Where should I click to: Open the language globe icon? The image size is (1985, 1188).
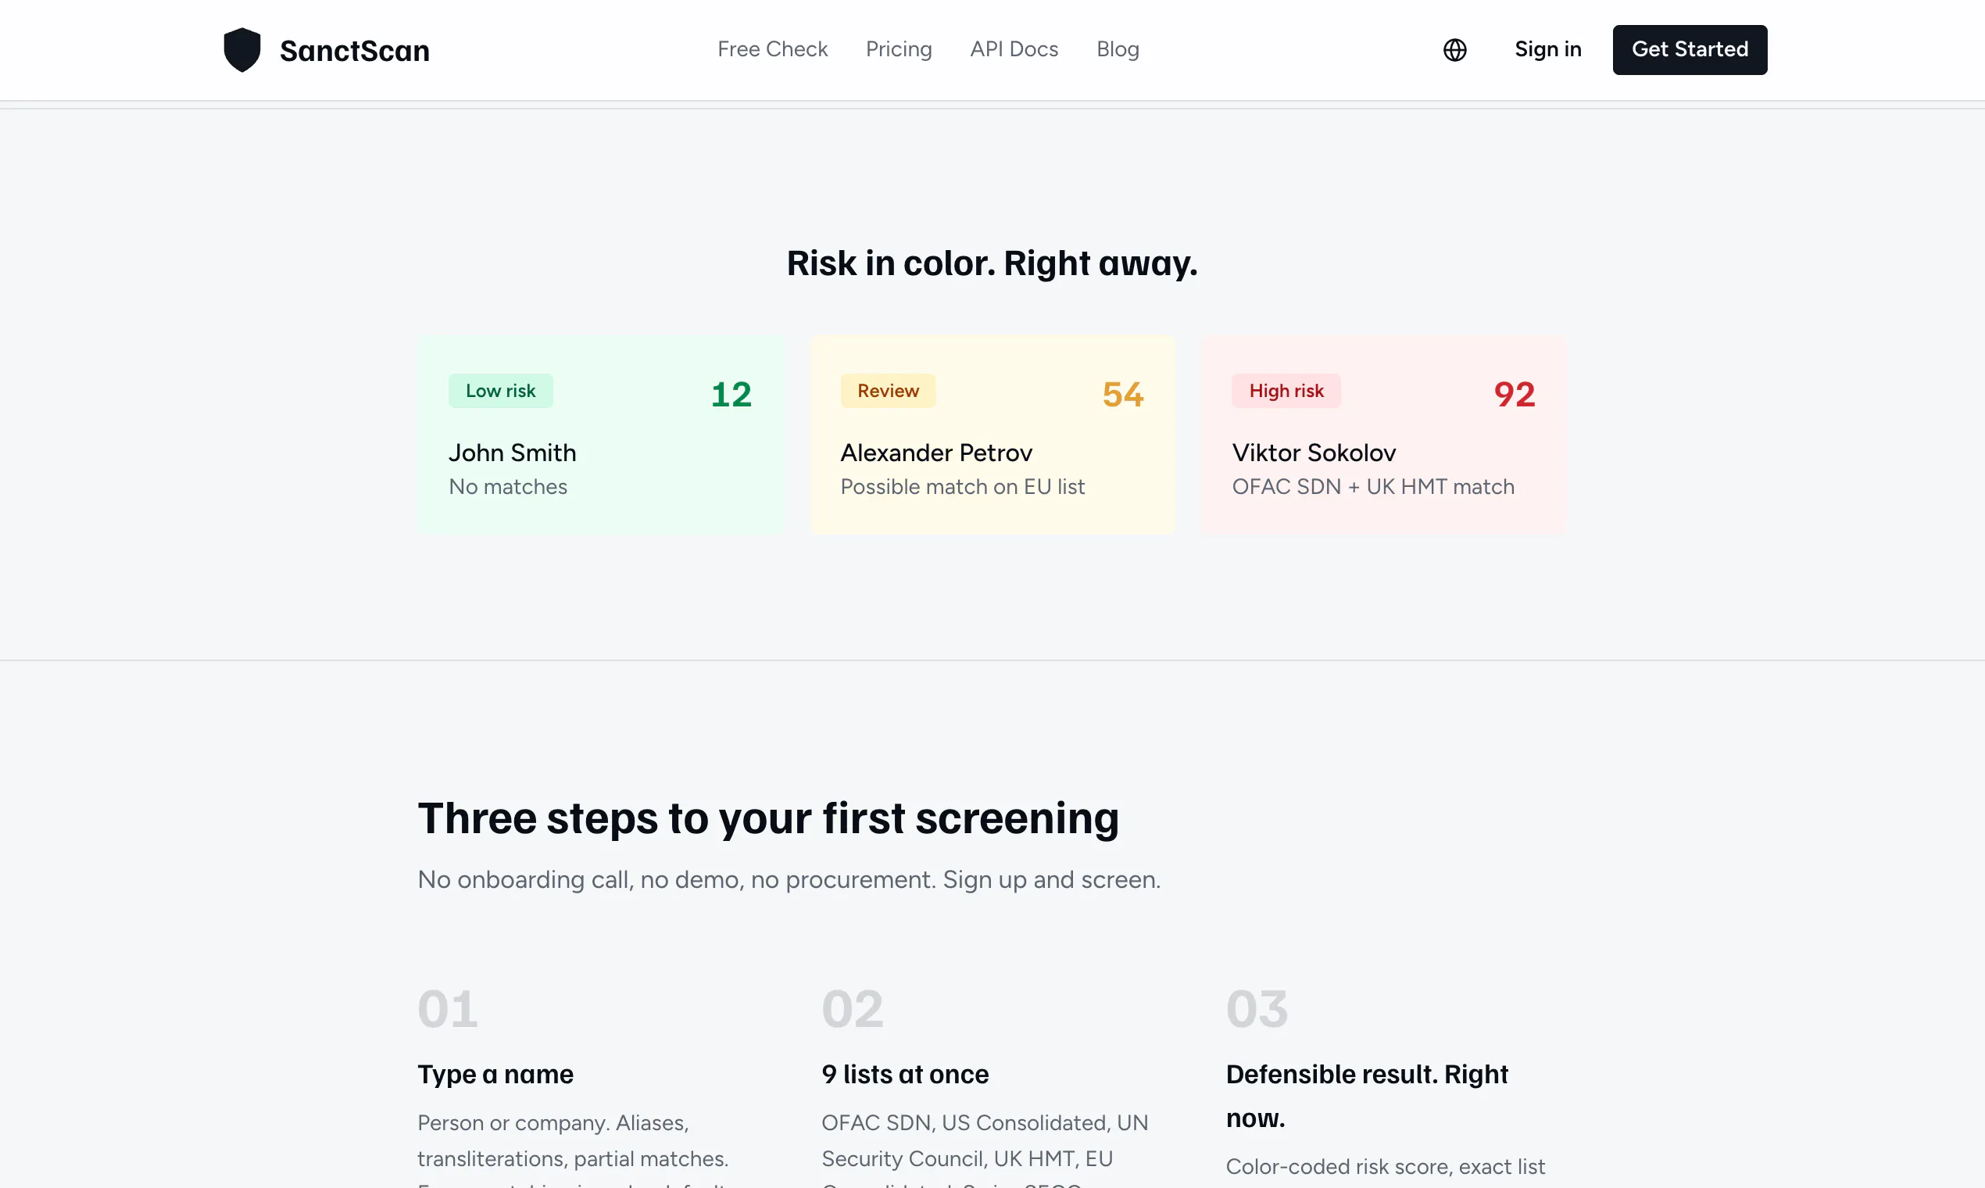tap(1454, 50)
